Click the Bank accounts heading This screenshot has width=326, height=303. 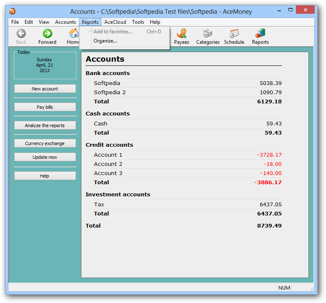(x=108, y=73)
